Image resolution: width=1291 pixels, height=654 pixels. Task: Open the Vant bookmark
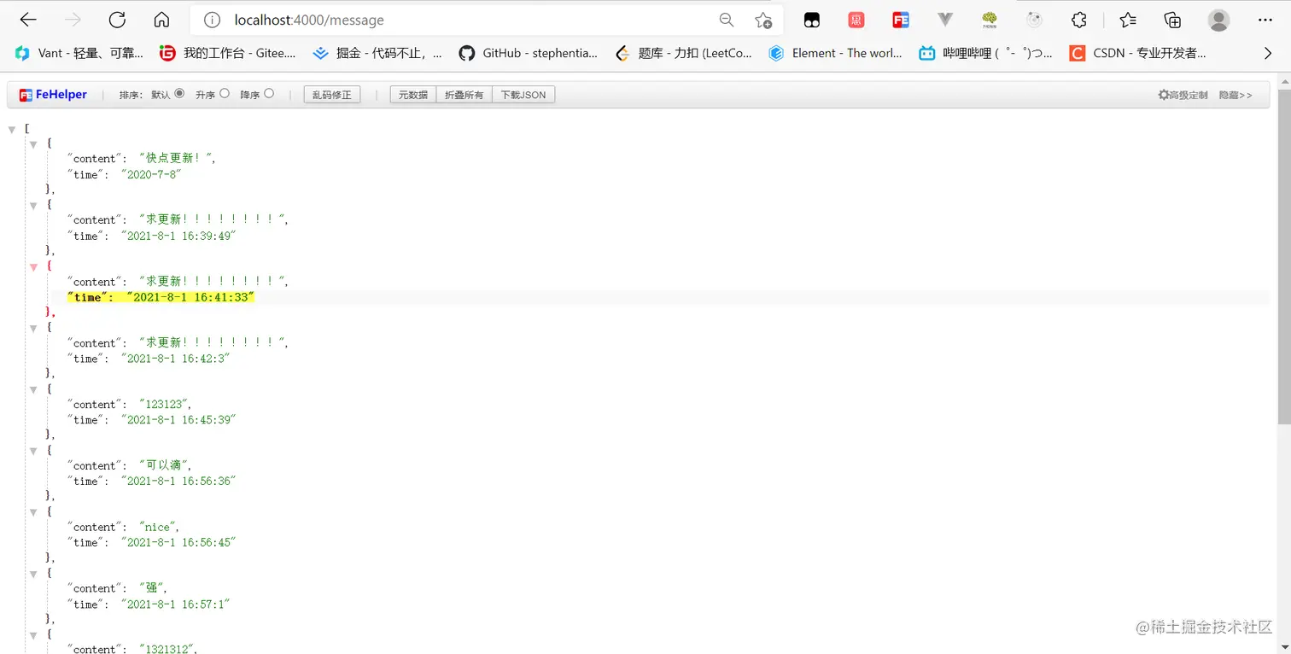click(79, 53)
